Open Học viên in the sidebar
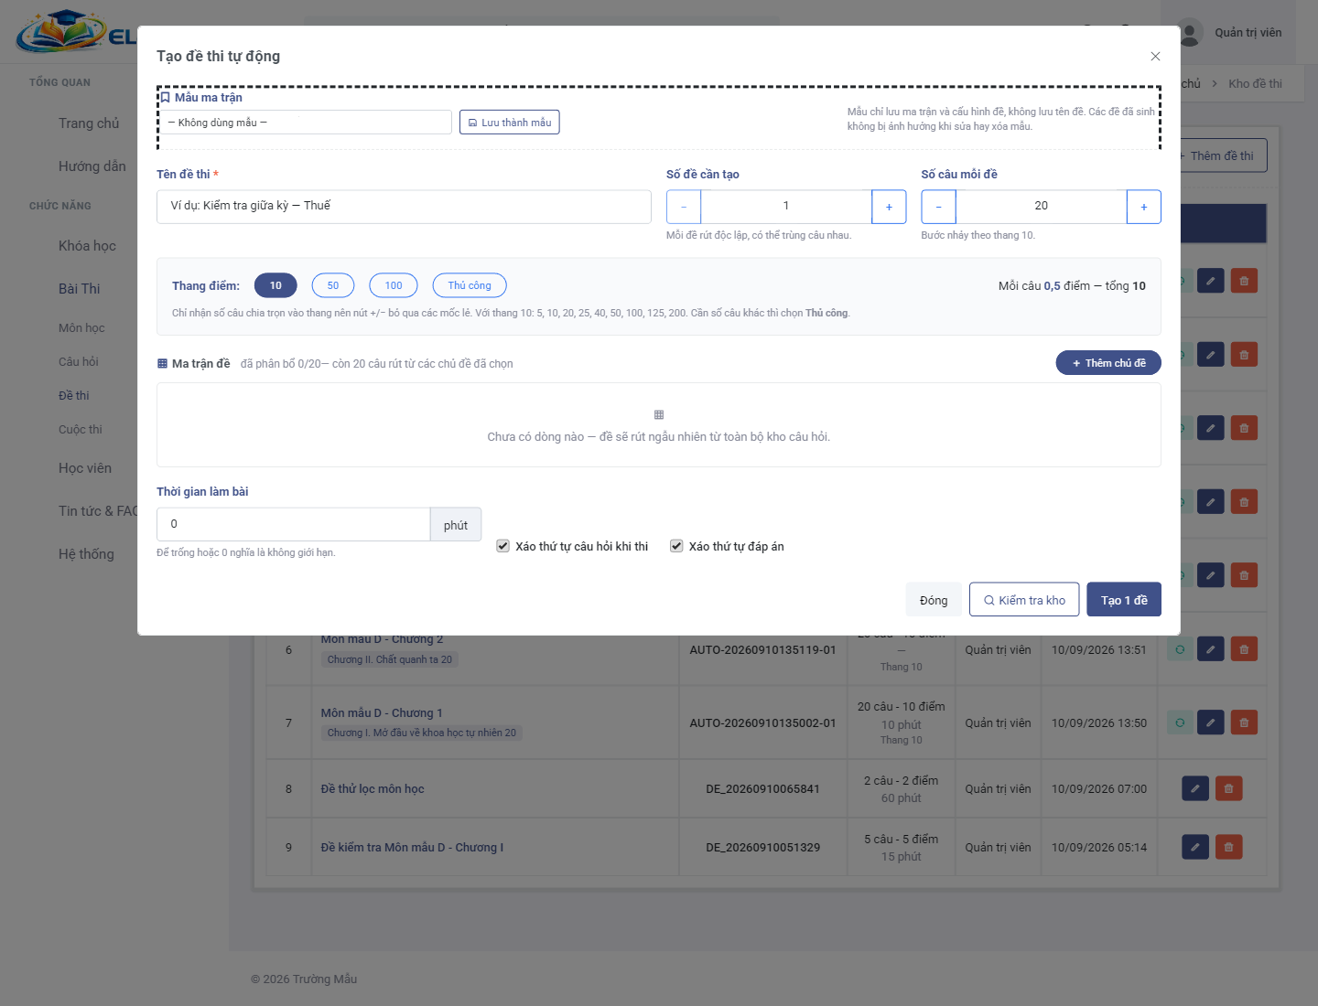This screenshot has height=1006, width=1318. pos(85,468)
